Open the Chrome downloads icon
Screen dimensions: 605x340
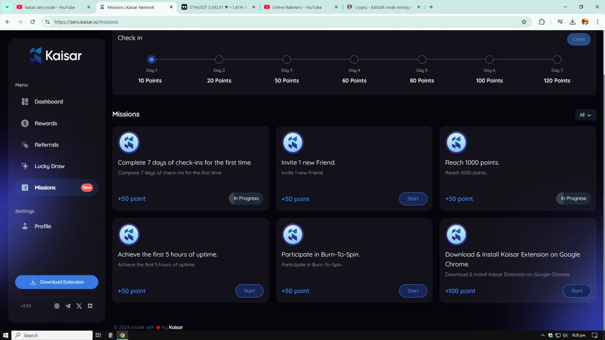coord(572,22)
